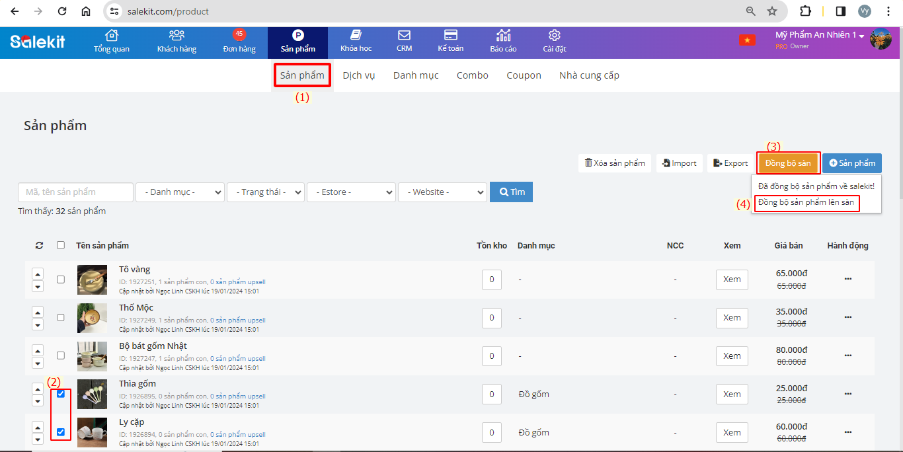This screenshot has height=452, width=903.
Task: Toggle the select-all checkbox in header
Action: click(61, 245)
